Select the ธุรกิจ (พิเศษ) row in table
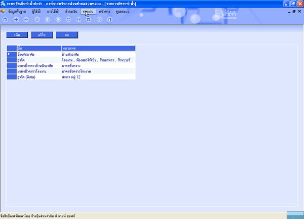Image resolution: width=304 pixels, height=219 pixels. (71, 77)
